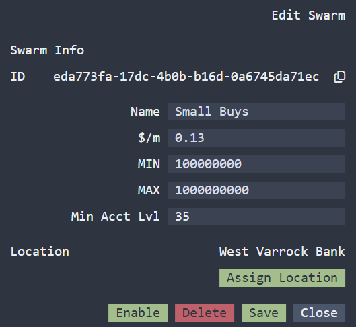Viewport: 356px width, 327px height.
Task: Edit the Min Acct Lvl field
Action: [256, 217]
